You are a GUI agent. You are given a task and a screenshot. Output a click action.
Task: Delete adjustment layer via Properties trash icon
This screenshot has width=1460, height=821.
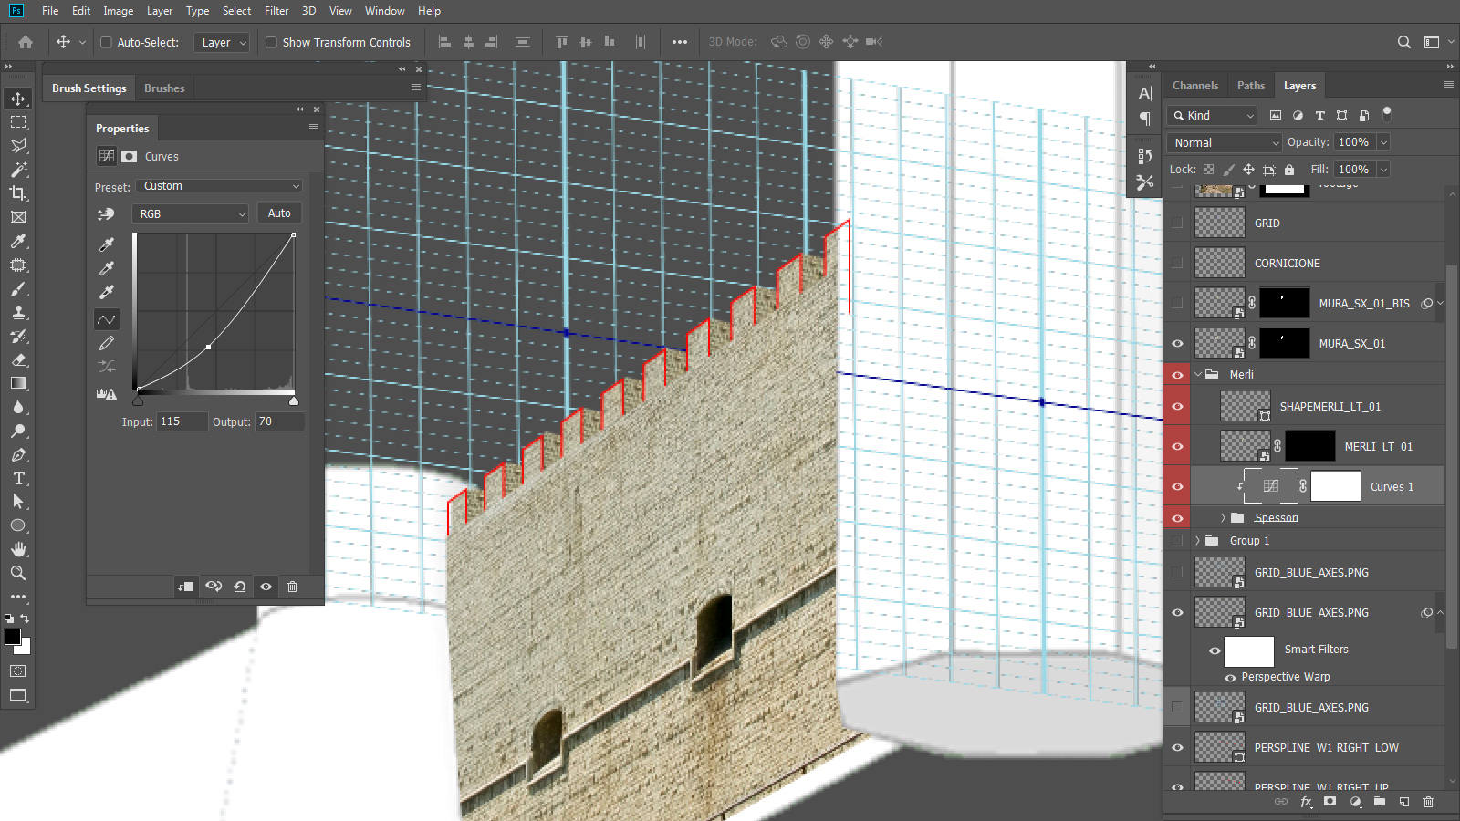pos(292,587)
